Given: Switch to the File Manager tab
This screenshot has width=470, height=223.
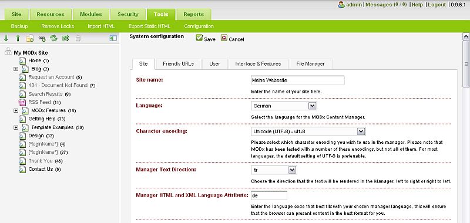Looking at the screenshot, I should pos(310,64).
